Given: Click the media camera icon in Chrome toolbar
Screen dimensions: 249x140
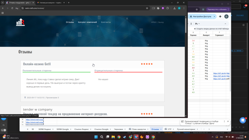Looking at the screenshot, I should coord(153,8).
